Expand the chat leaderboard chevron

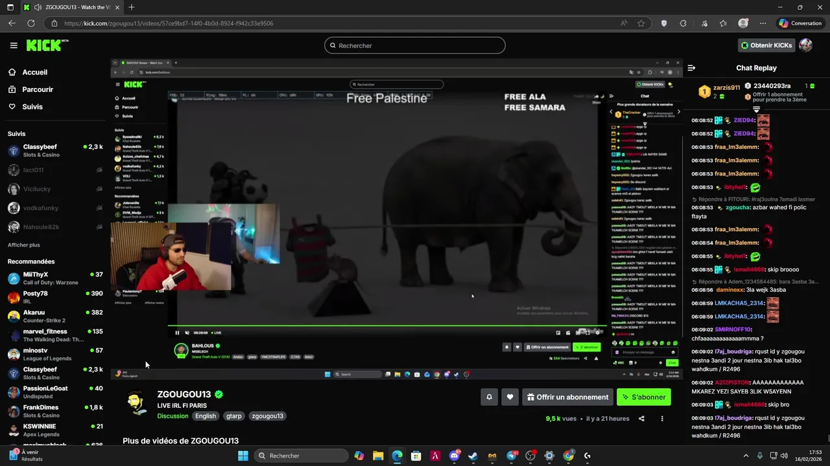pos(756,109)
